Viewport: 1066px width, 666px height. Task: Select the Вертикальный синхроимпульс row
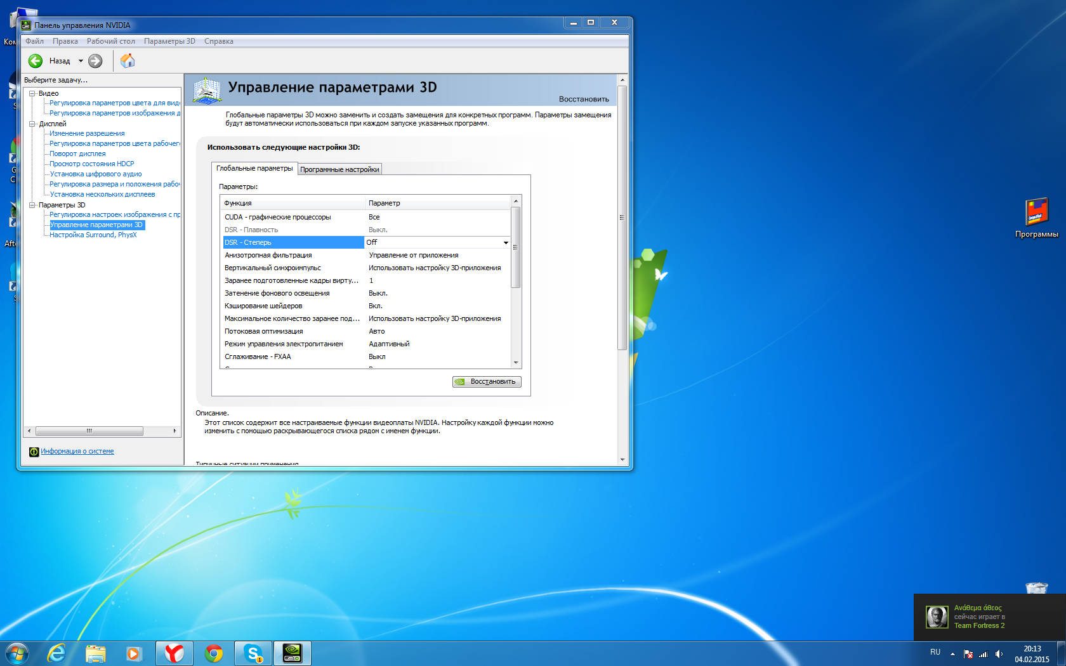(366, 268)
